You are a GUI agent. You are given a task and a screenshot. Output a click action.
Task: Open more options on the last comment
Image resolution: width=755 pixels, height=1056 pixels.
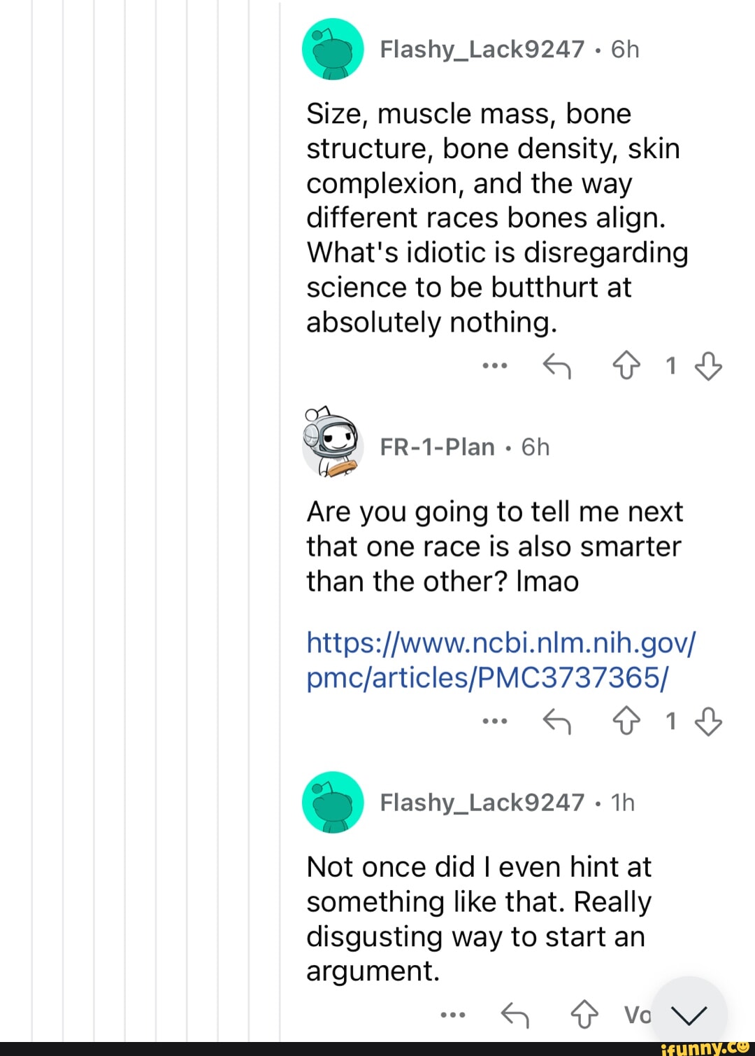453,1014
